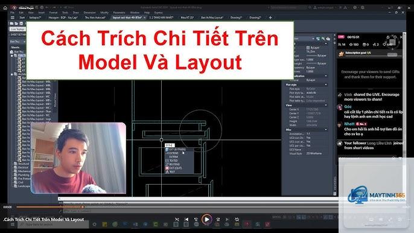Click the dynamic command input box
The height and width of the screenshot is (233, 414).
click(170, 145)
